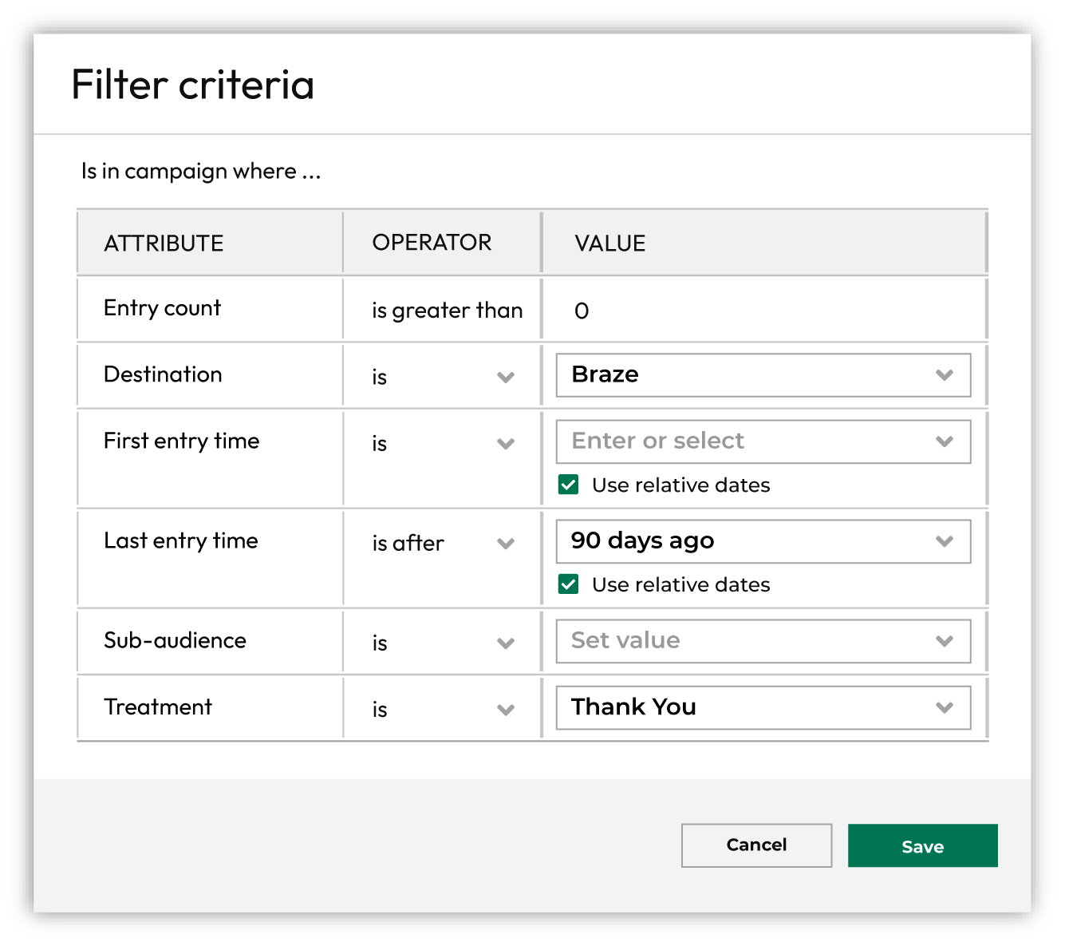
Task: Uncheck 'Use relative dates' for First entry time
Action: click(x=569, y=485)
